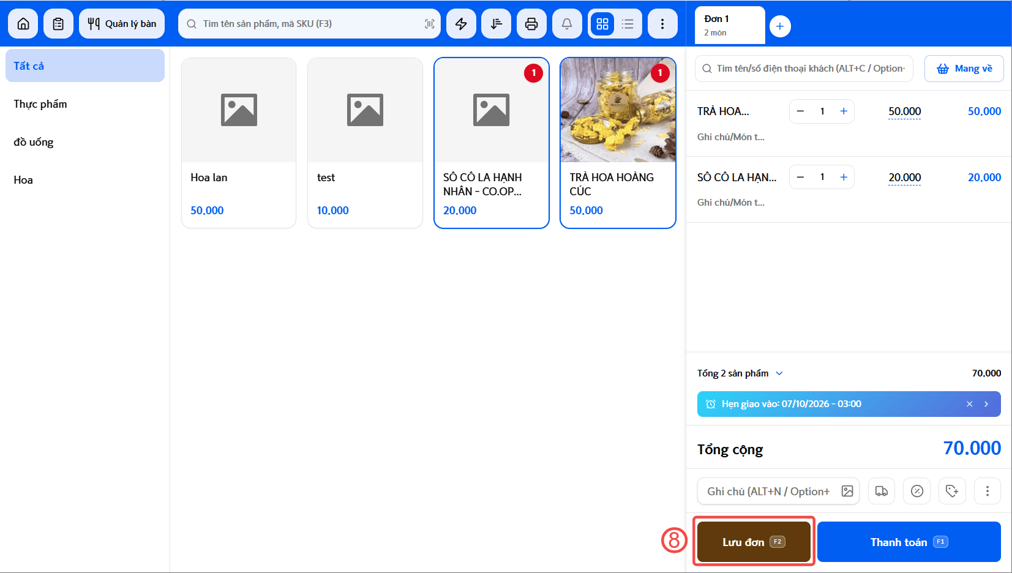Click the printer icon
The image size is (1012, 573).
click(x=531, y=24)
